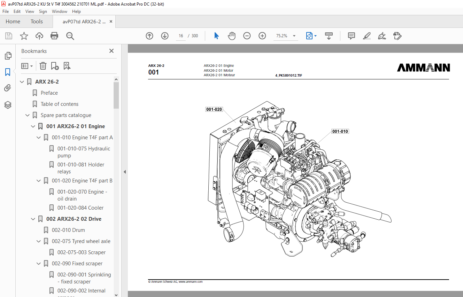Collapse navigation pane with the divider arrow

[125, 172]
